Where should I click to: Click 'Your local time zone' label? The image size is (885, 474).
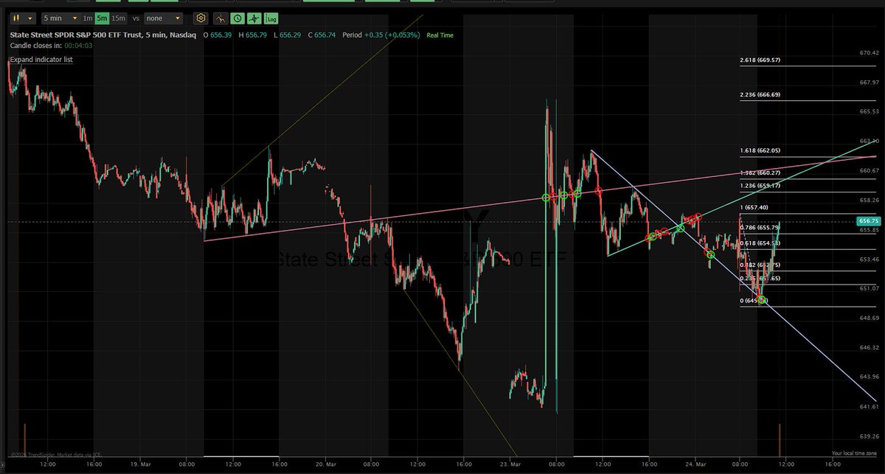[x=854, y=453]
